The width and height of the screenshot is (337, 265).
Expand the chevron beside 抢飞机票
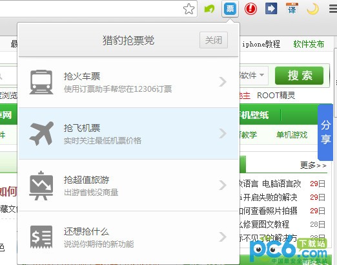tap(223, 133)
